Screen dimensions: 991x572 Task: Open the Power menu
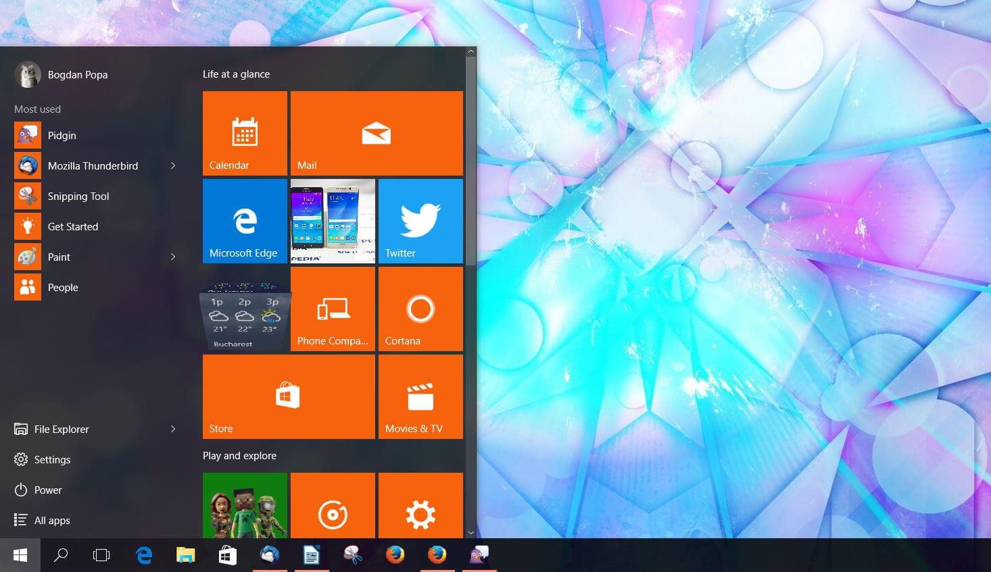(47, 490)
